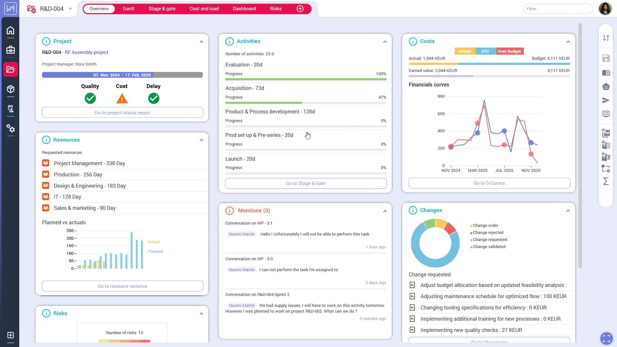This screenshot has height=347, width=617.
Task: Select the settings gear in left sidebar
Action: coord(11,129)
